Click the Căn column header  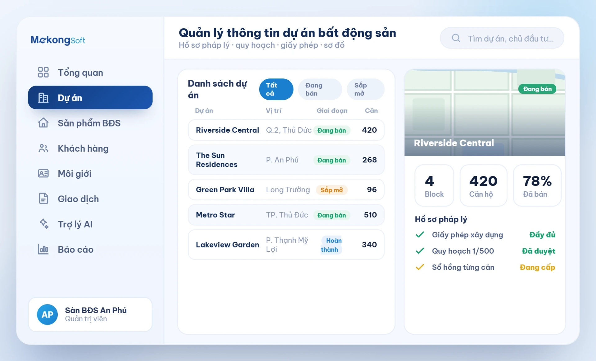point(371,111)
